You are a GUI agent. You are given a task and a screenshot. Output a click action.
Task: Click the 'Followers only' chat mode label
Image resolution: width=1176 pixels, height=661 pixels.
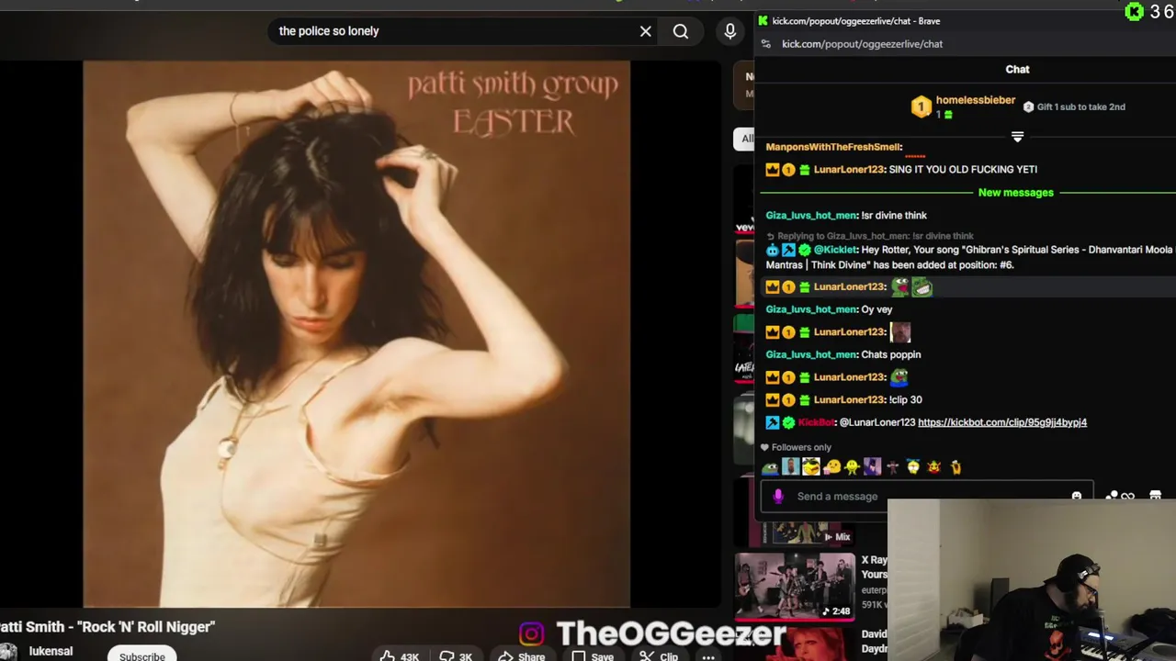tap(795, 447)
